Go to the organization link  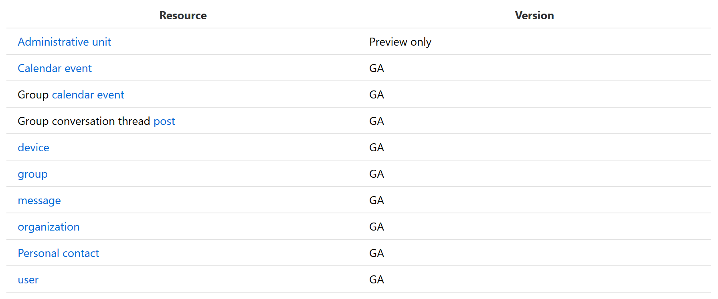[49, 227]
